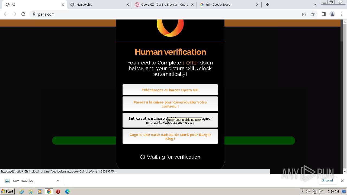
Task: Click the network tray icon
Action: click(315, 191)
